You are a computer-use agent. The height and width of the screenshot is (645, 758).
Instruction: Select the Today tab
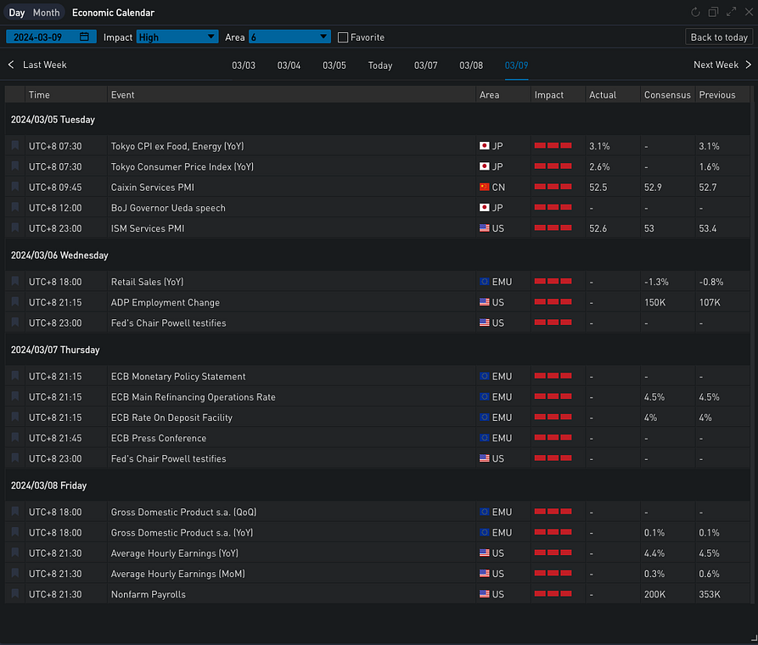[x=380, y=65]
